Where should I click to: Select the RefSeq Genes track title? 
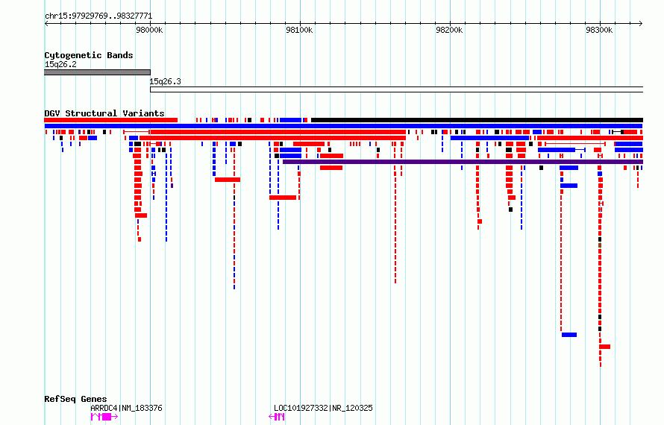tap(75, 399)
